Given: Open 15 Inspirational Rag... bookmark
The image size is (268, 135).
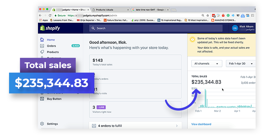Looking at the screenshot, I should point(170,20).
